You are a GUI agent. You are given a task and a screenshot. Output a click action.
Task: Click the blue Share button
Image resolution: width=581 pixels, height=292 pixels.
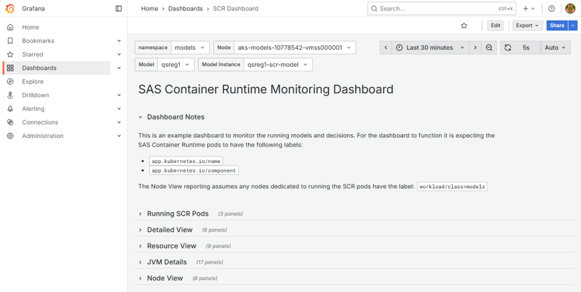click(557, 26)
